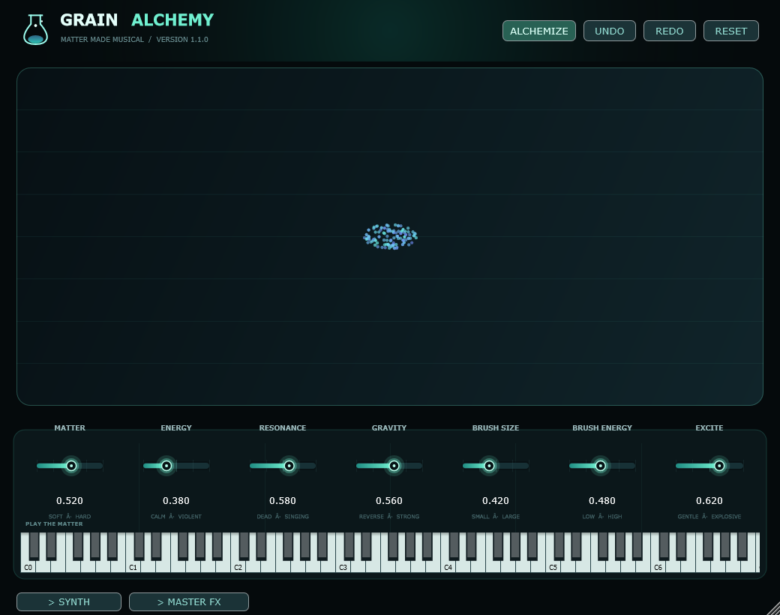Click the Resonance value 0.580

[x=283, y=500]
